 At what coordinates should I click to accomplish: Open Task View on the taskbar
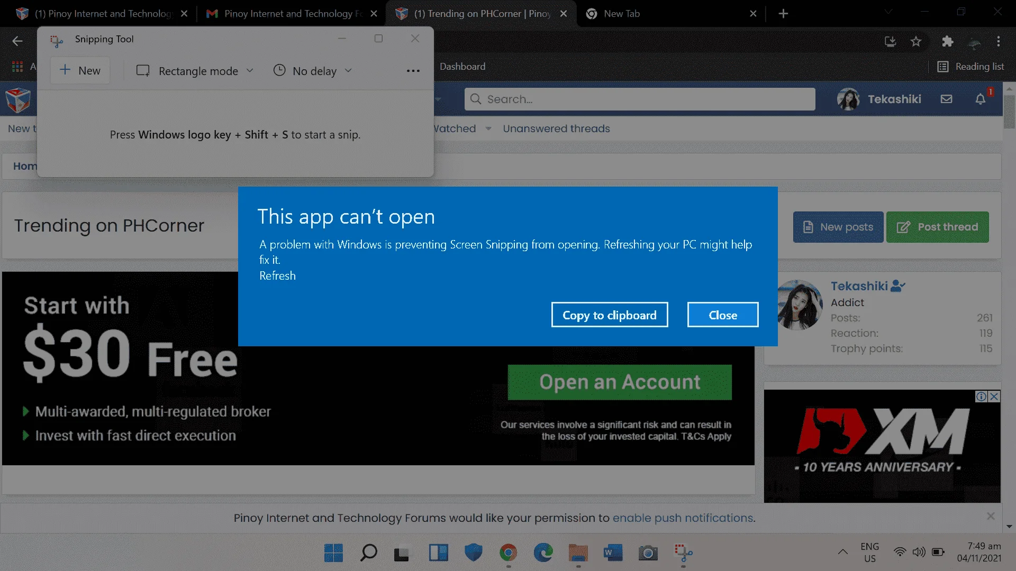[403, 553]
